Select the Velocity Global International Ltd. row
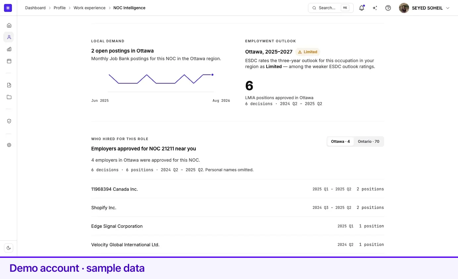Image resolution: width=458 pixels, height=279 pixels. coord(237,245)
